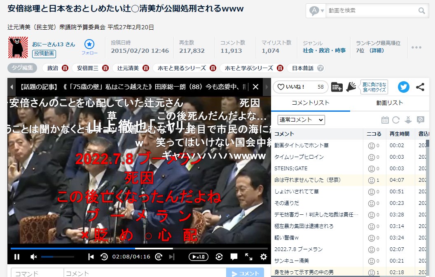This screenshot has height=277, width=435.
Task: Toggle comment display on the video
Action: [234, 257]
